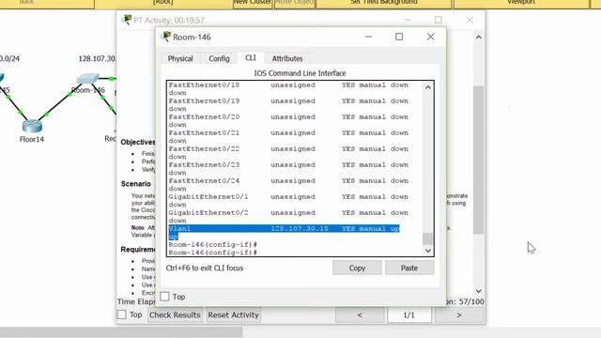Maximize the PT Activity window
Image resolution: width=601 pixels, height=338 pixels.
pos(439,20)
